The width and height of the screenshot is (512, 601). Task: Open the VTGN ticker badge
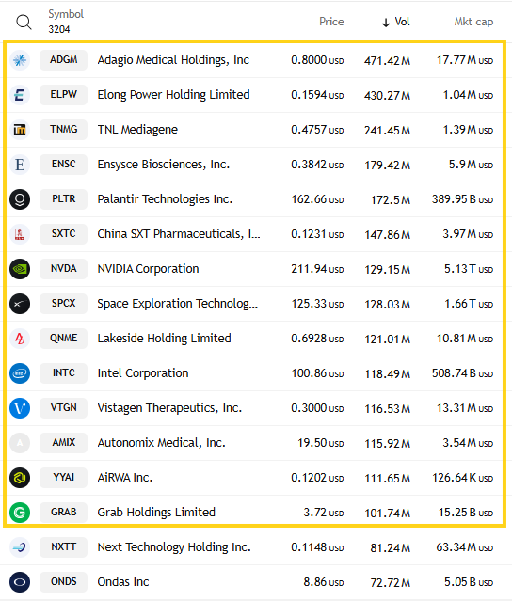[x=63, y=408]
